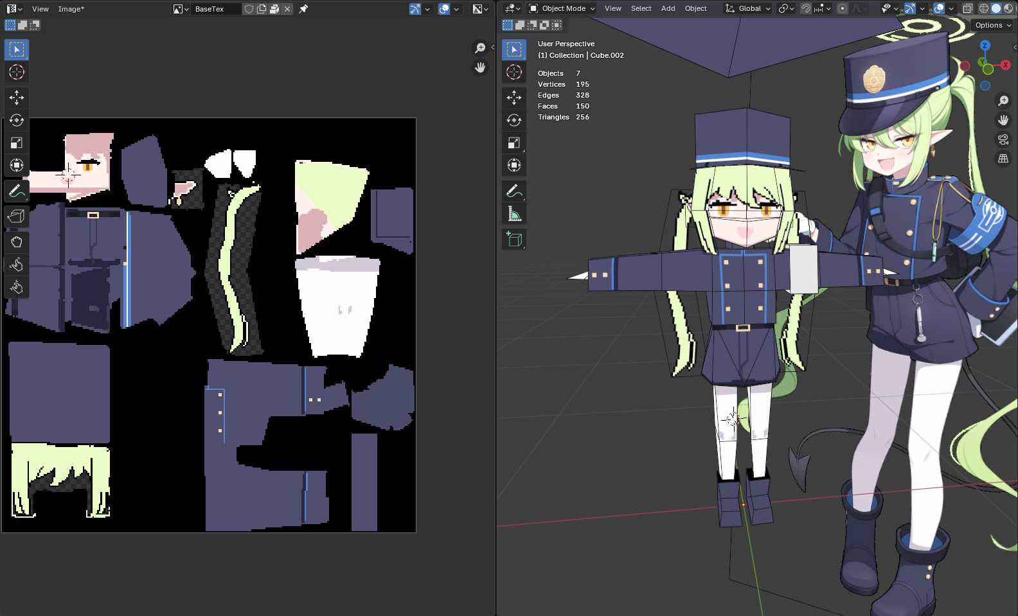Click the viewport pan hand icon

coord(1003,120)
